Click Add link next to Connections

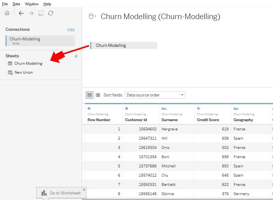click(x=71, y=30)
